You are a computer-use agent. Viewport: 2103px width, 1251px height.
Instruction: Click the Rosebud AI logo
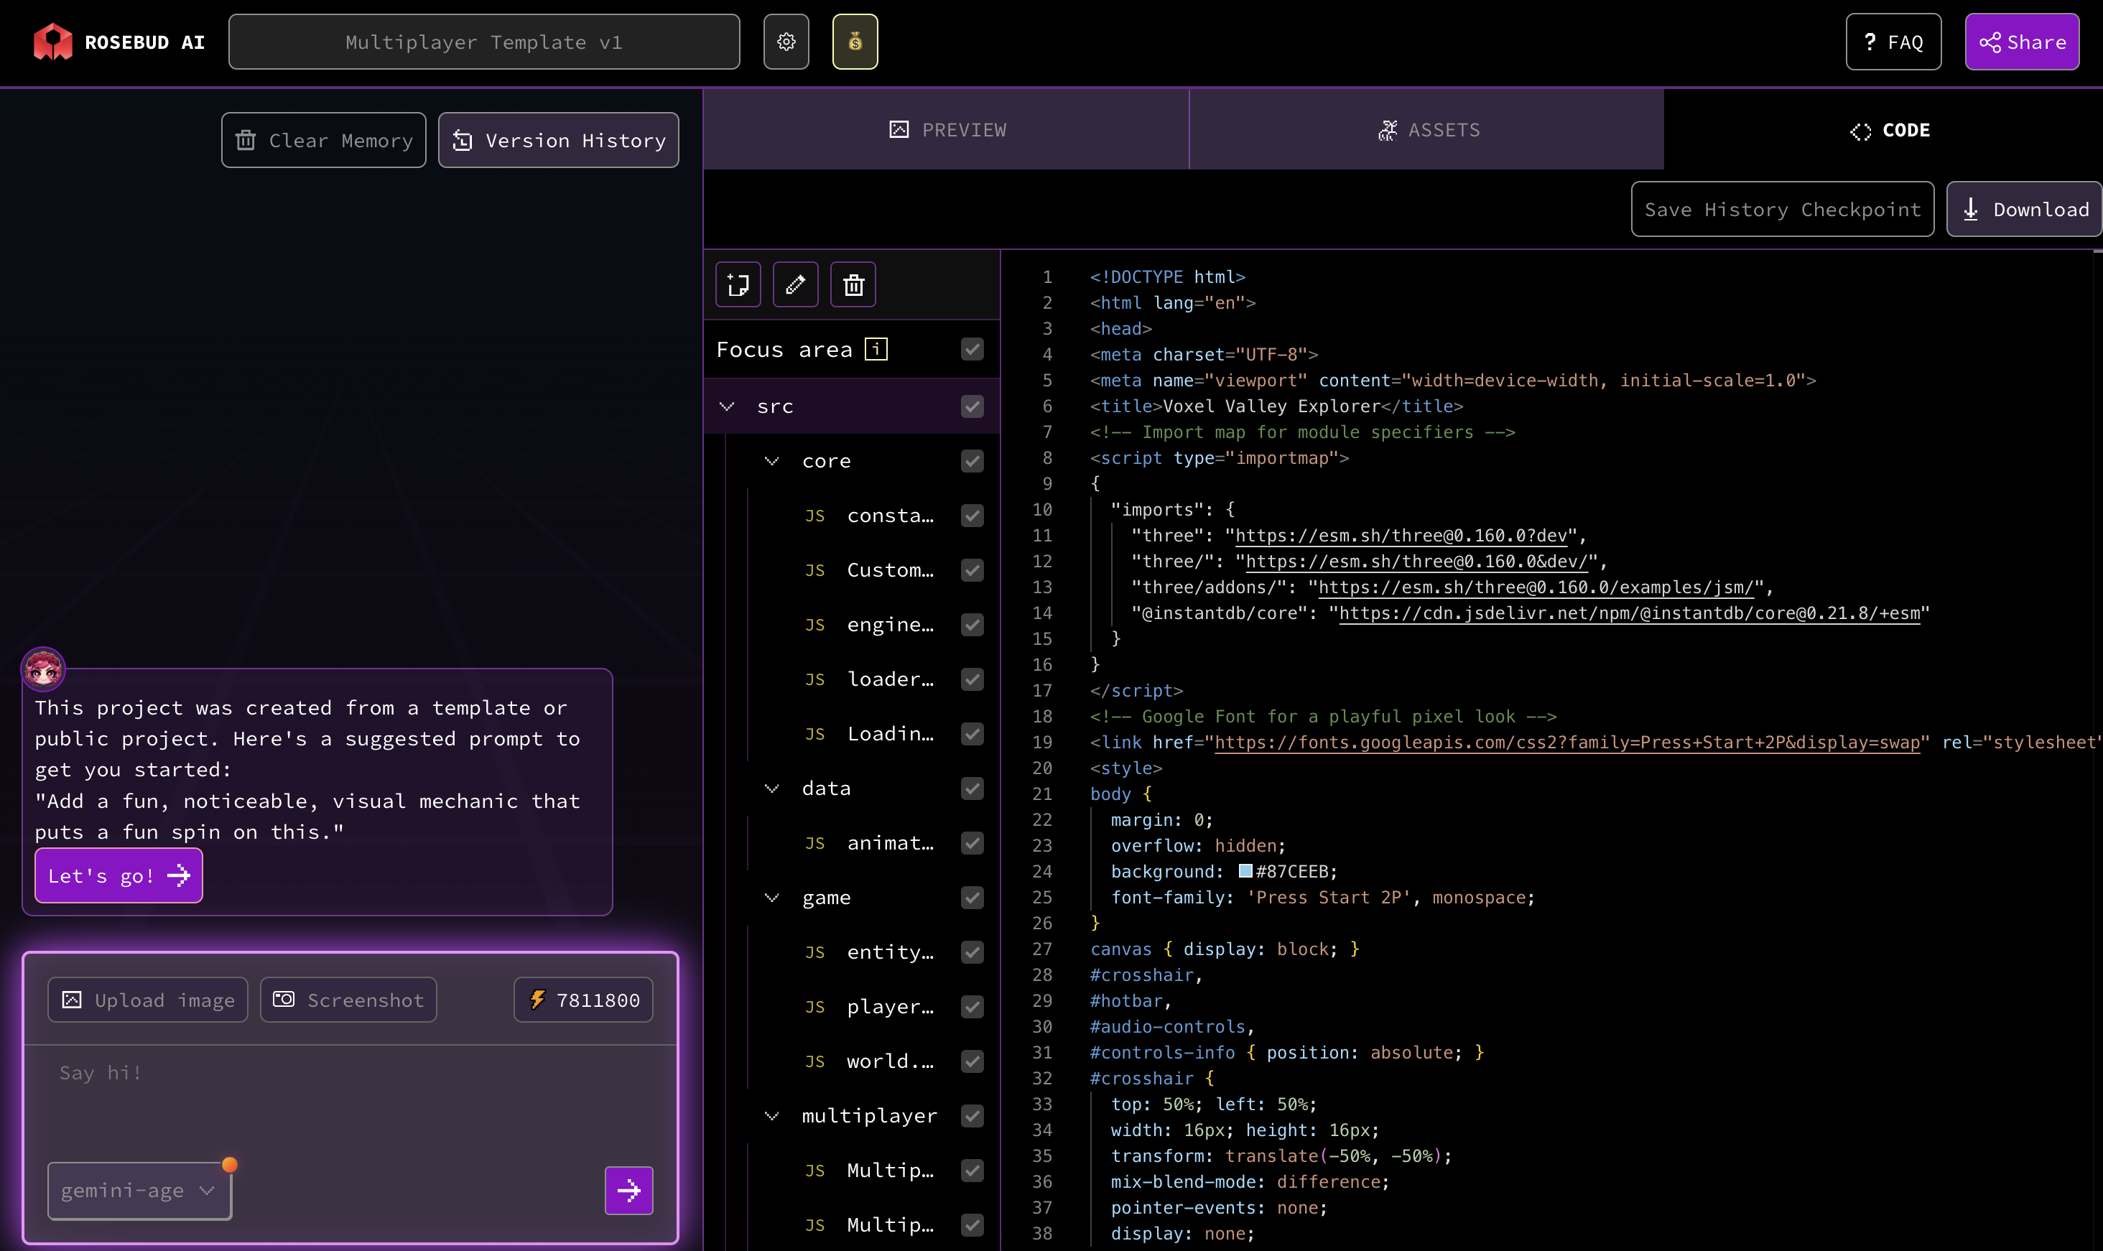pos(52,42)
